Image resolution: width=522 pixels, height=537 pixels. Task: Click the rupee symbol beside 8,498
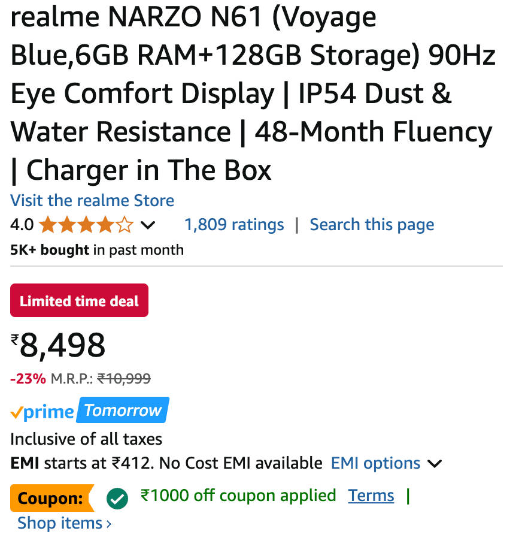(15, 341)
